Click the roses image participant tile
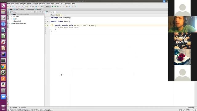197x111 pixels. click(183, 57)
